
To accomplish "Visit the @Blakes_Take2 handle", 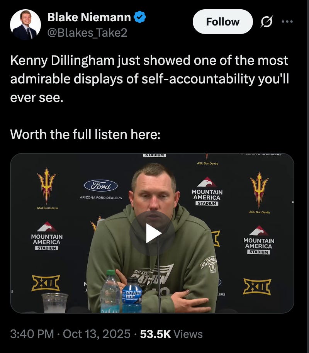I will coord(87,33).
